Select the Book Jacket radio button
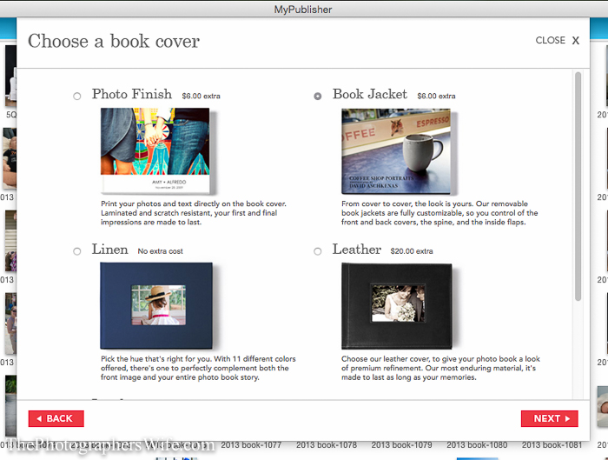The height and width of the screenshot is (460, 608). click(x=318, y=97)
